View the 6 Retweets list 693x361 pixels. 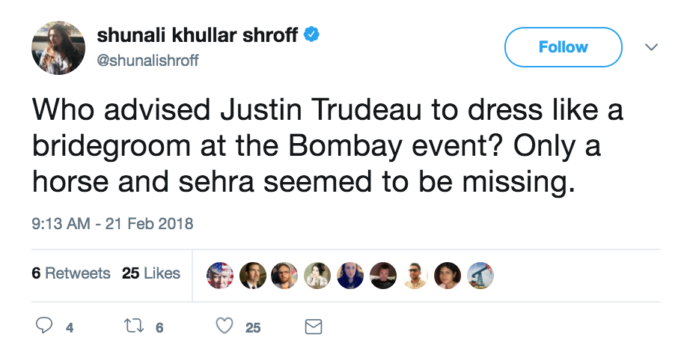pos(71,273)
